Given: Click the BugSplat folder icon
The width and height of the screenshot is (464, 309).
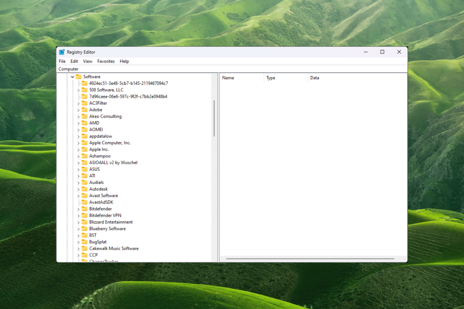Looking at the screenshot, I should pos(85,242).
